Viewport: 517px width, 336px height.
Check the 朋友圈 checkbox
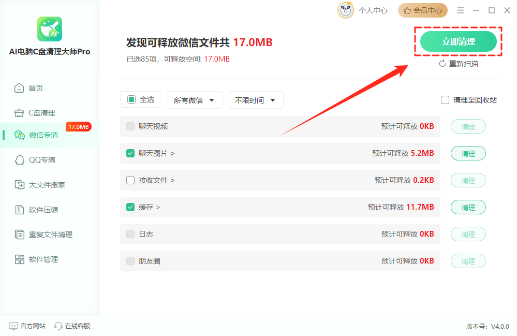click(130, 261)
